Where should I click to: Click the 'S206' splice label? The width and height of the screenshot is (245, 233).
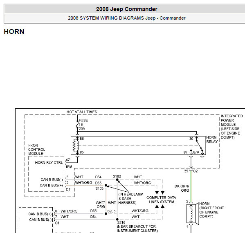(111, 211)
